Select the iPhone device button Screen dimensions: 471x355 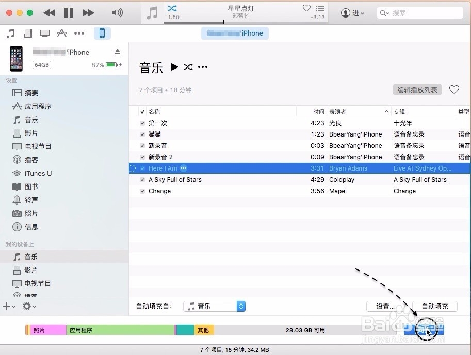102,33
